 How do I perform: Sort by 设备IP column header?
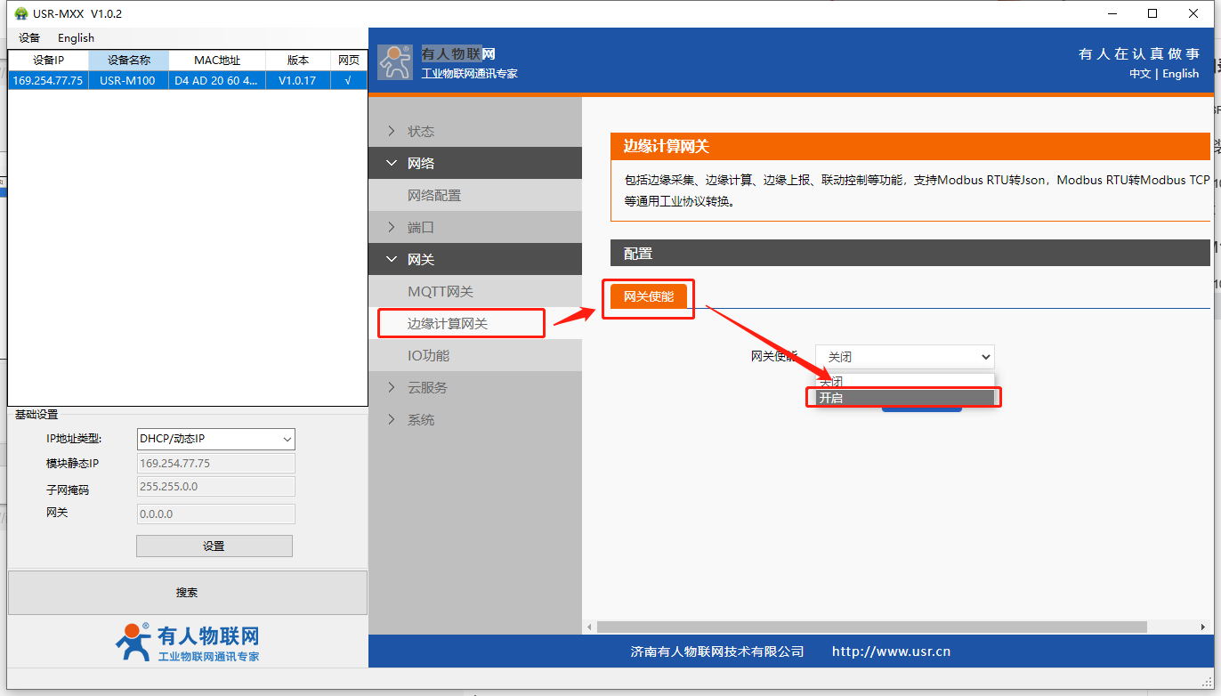[x=48, y=61]
